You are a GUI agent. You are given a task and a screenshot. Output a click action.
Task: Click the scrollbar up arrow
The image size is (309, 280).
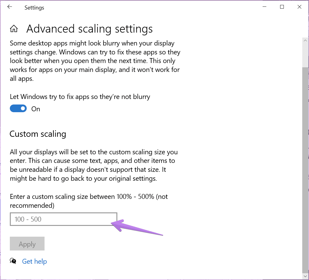(x=305, y=41)
